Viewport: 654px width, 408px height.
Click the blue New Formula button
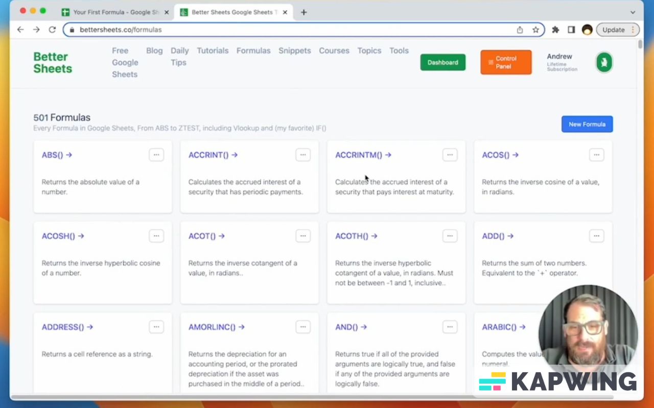point(587,124)
